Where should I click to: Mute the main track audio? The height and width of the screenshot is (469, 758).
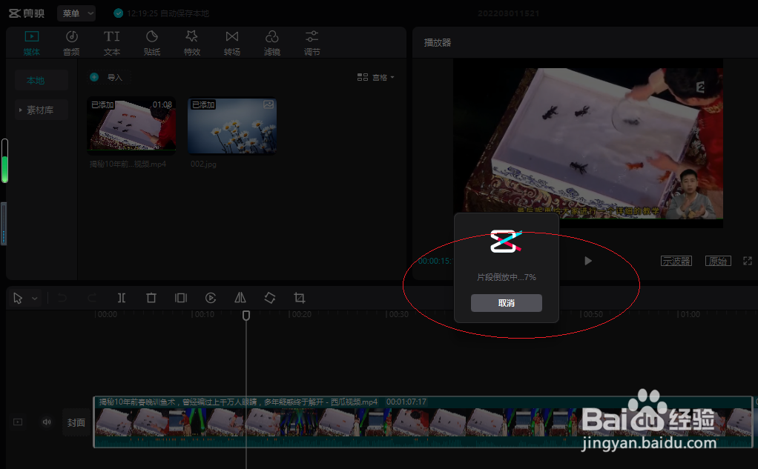pos(47,422)
